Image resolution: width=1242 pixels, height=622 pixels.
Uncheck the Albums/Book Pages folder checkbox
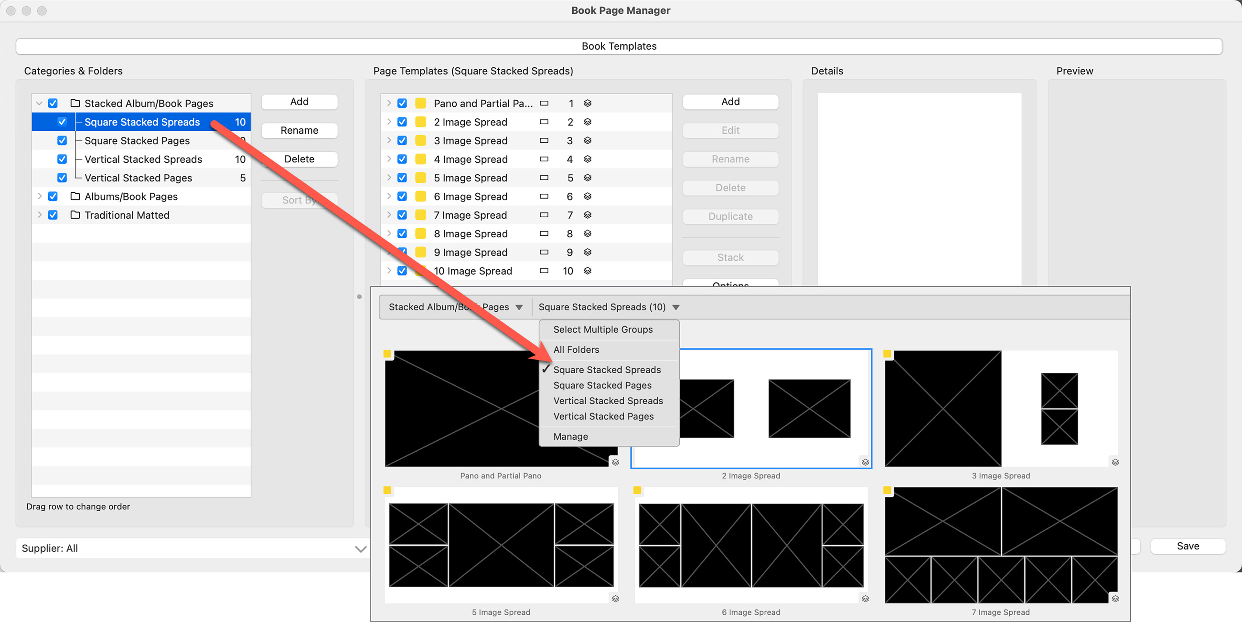53,196
